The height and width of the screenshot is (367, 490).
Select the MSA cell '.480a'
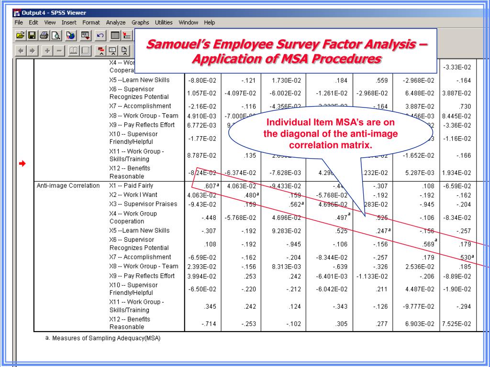(x=251, y=195)
